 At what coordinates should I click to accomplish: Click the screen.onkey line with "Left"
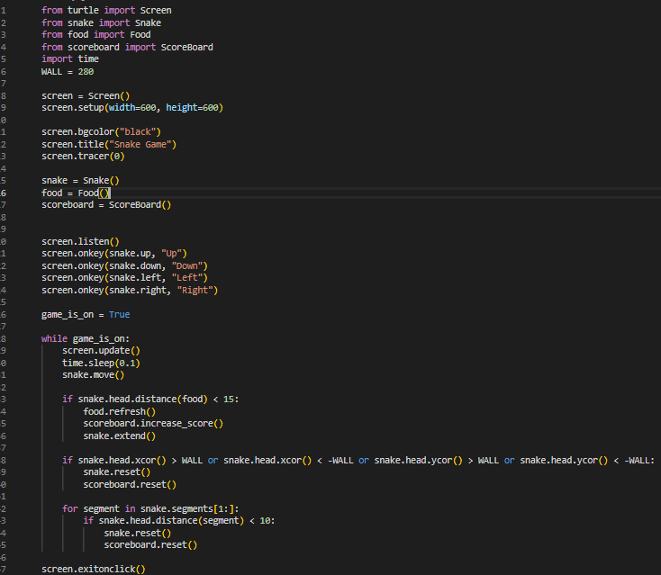[x=125, y=277]
